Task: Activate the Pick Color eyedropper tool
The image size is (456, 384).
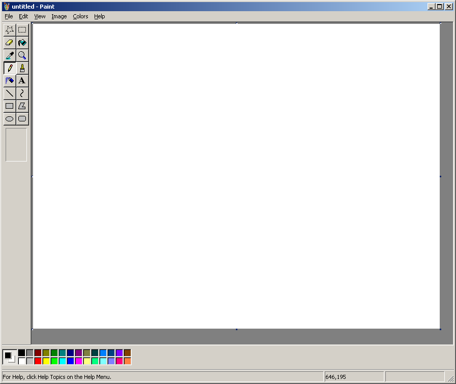Action: (x=10, y=55)
